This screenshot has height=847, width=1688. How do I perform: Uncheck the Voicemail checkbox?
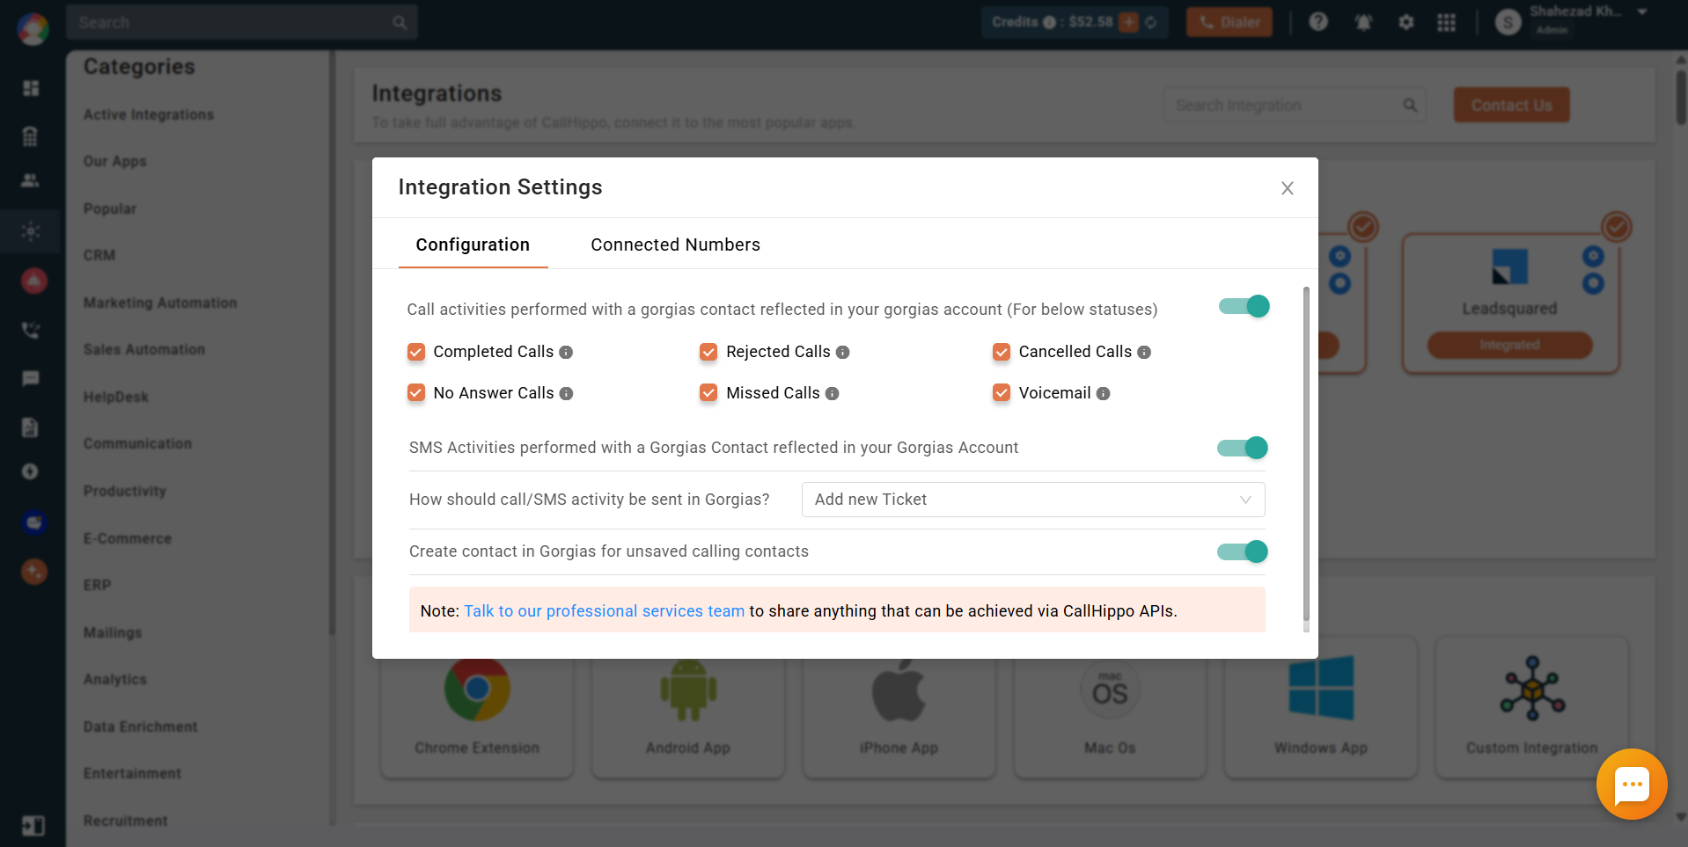tap(1002, 393)
